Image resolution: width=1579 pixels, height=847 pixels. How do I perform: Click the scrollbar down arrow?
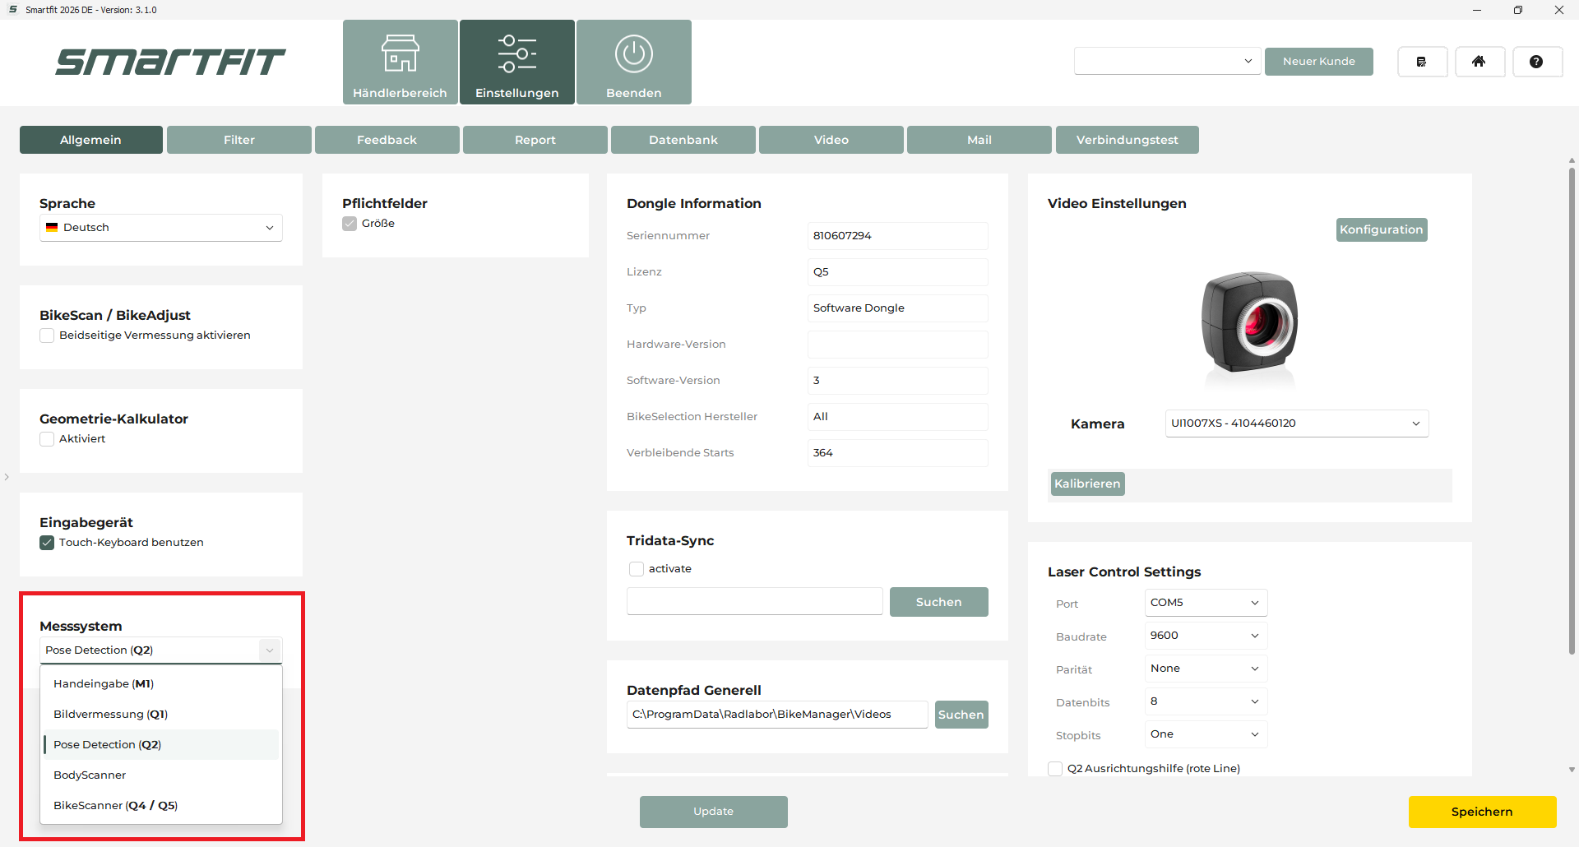[1572, 771]
